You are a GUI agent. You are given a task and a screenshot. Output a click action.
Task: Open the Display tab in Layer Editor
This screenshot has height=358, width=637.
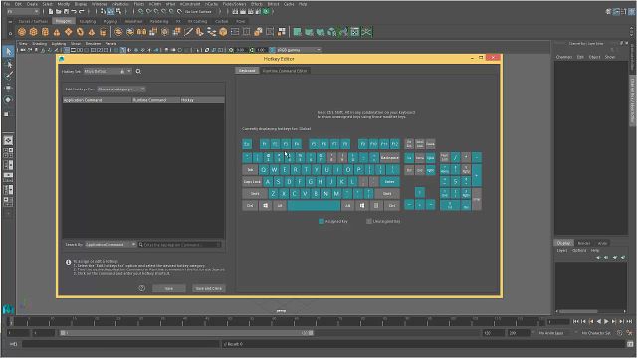[x=563, y=243]
